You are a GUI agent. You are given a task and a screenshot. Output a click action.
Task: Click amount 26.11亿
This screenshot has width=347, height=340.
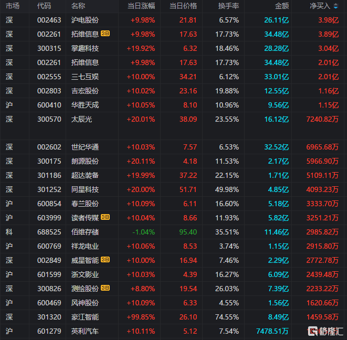(277, 20)
